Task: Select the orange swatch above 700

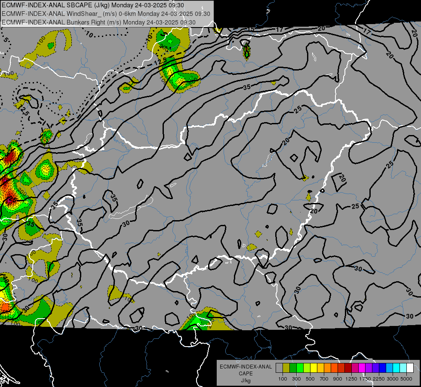Action: [328, 368]
